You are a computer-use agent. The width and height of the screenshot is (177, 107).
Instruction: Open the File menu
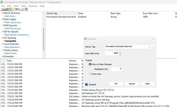click(3, 6)
